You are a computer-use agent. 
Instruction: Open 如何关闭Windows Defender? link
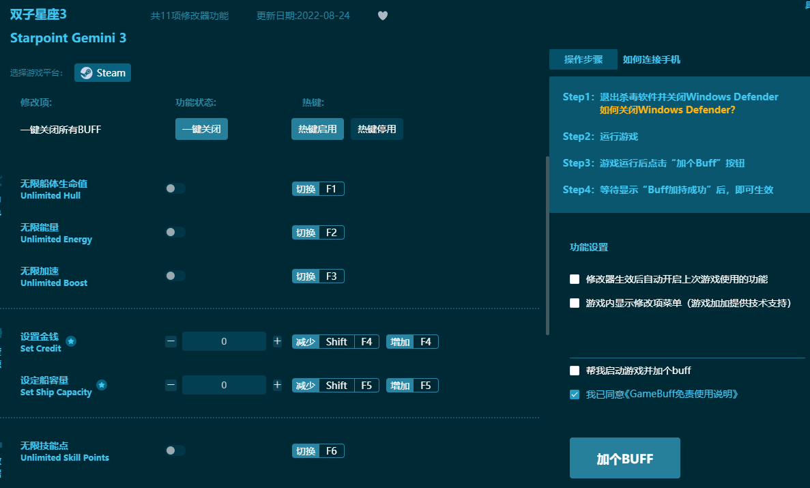pos(667,110)
